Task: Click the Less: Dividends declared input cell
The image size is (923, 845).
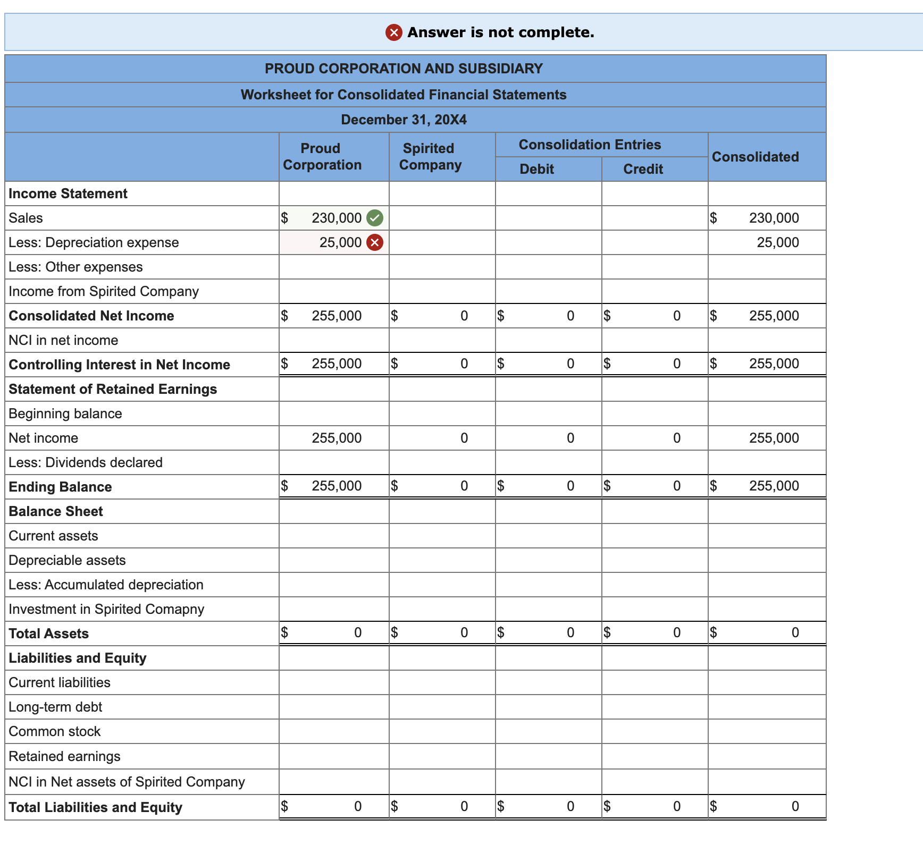Action: 332,462
